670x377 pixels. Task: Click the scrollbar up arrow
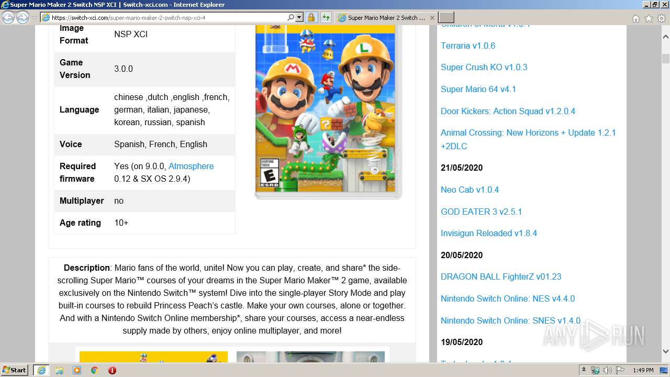pyautogui.click(x=665, y=37)
